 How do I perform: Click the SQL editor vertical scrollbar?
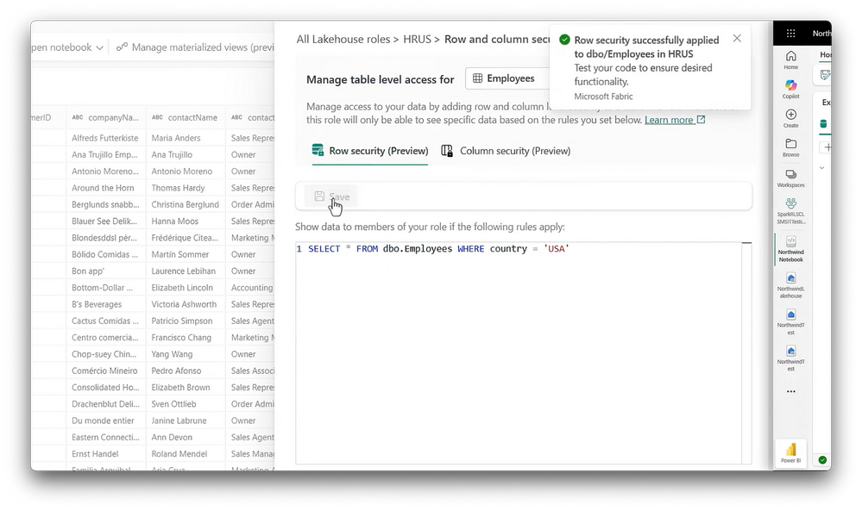(746, 354)
